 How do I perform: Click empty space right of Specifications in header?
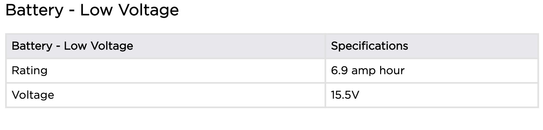(473, 46)
